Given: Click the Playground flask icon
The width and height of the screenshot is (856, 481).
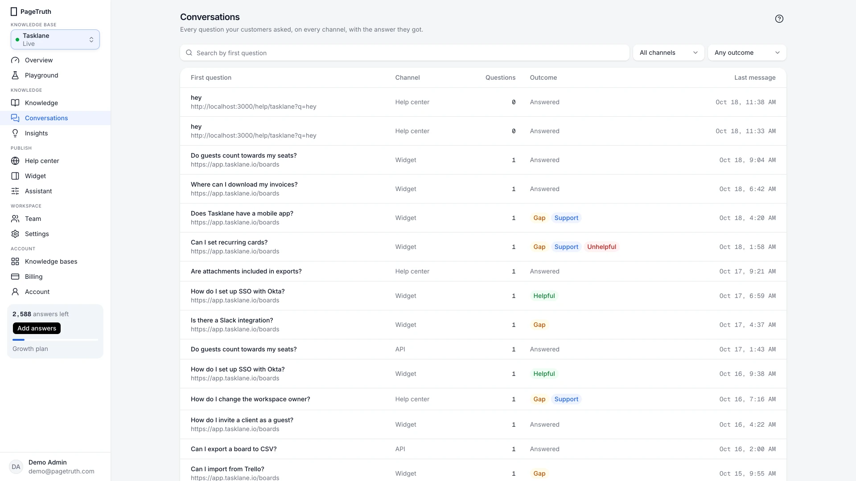Looking at the screenshot, I should 15,75.
